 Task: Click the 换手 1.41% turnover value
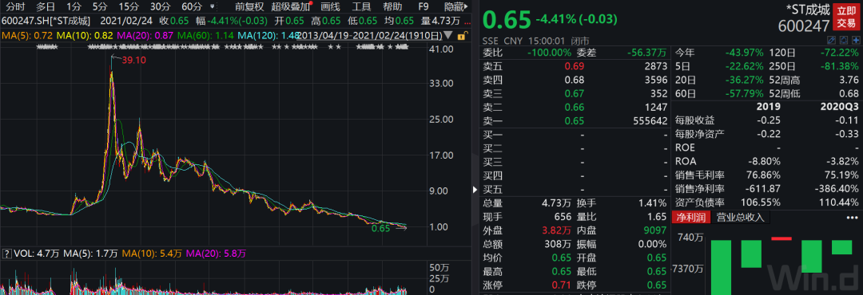(x=652, y=204)
